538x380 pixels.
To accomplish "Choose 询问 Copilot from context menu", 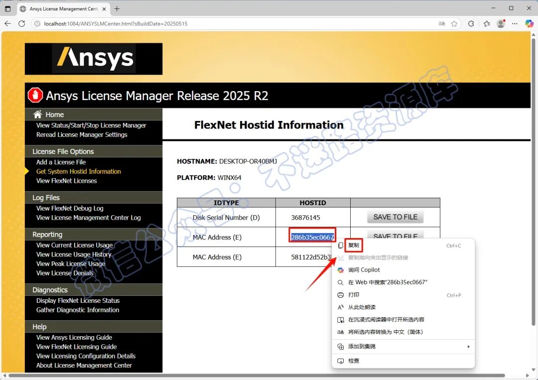I will [x=364, y=270].
